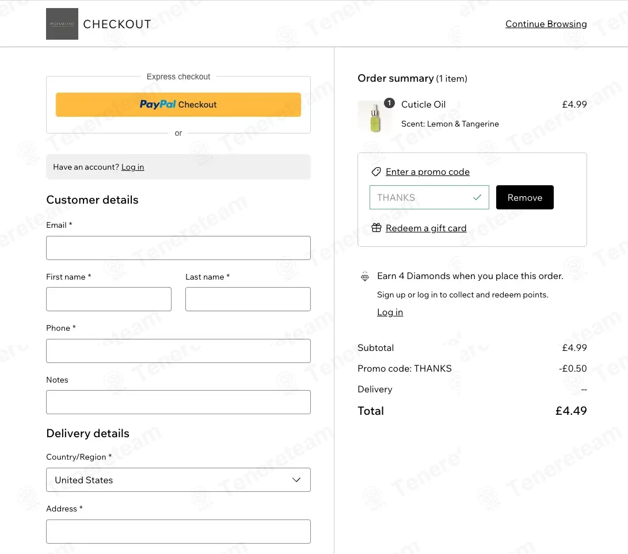628x554 pixels.
Task: Select the Last name field
Action: pyautogui.click(x=248, y=299)
